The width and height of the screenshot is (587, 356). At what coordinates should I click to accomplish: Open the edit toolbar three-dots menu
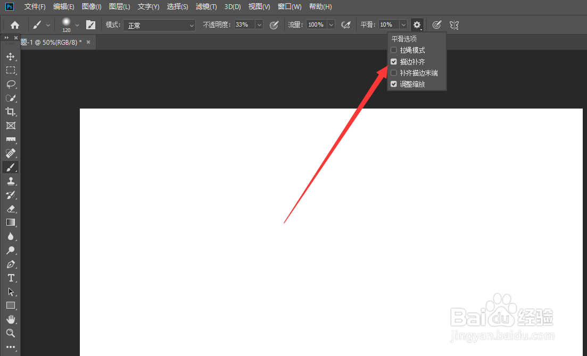point(11,347)
